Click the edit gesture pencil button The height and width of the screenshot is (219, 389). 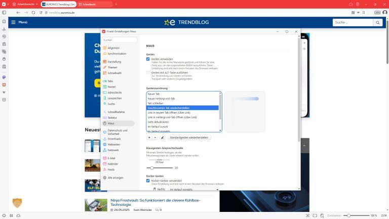tap(162, 137)
